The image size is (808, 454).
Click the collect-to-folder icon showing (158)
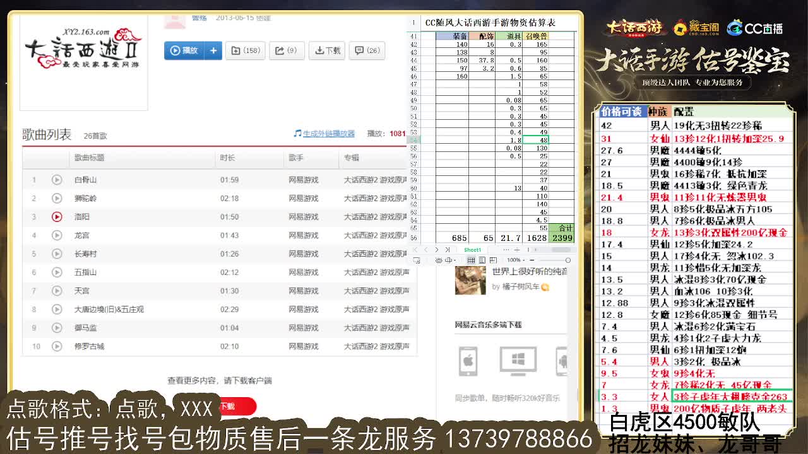click(x=246, y=50)
